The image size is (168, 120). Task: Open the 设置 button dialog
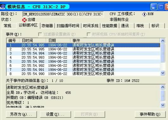pyautogui.click(x=55, y=114)
